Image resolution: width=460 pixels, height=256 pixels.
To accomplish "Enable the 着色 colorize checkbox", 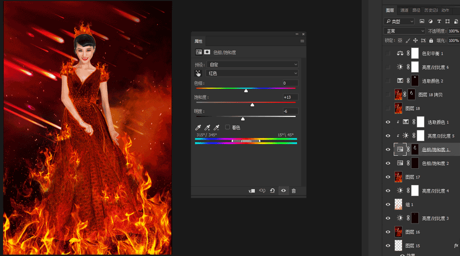I will (228, 127).
